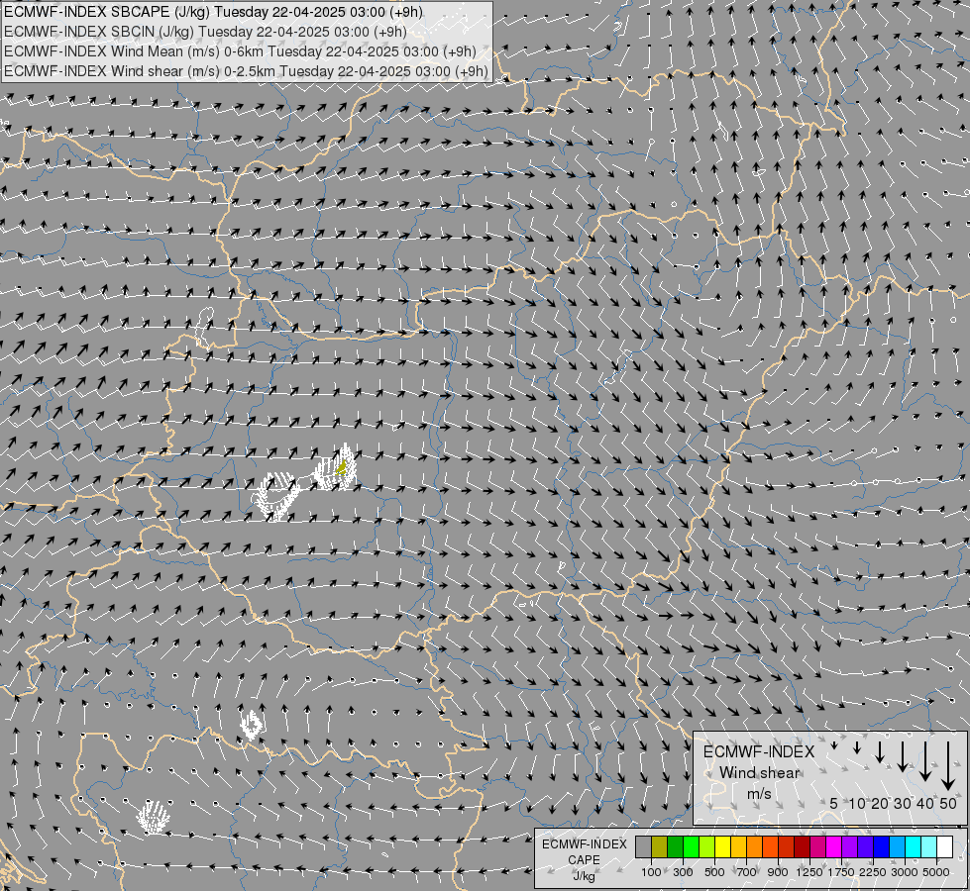Pick the crimson-pink CAPE swatch after 1250
The width and height of the screenshot is (970, 891).
click(818, 847)
